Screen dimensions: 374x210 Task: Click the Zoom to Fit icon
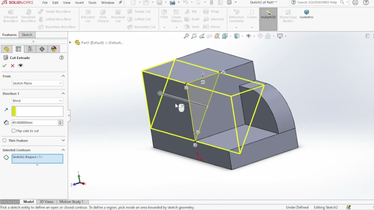186,36
